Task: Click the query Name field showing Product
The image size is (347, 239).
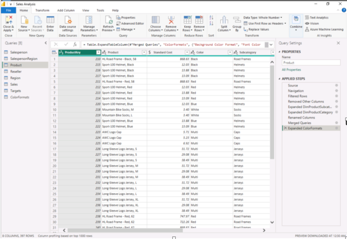Action: [311, 63]
